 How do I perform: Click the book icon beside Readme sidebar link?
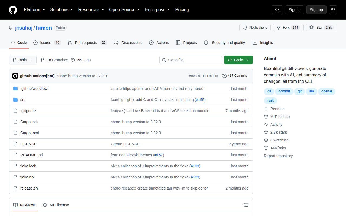point(266,109)
